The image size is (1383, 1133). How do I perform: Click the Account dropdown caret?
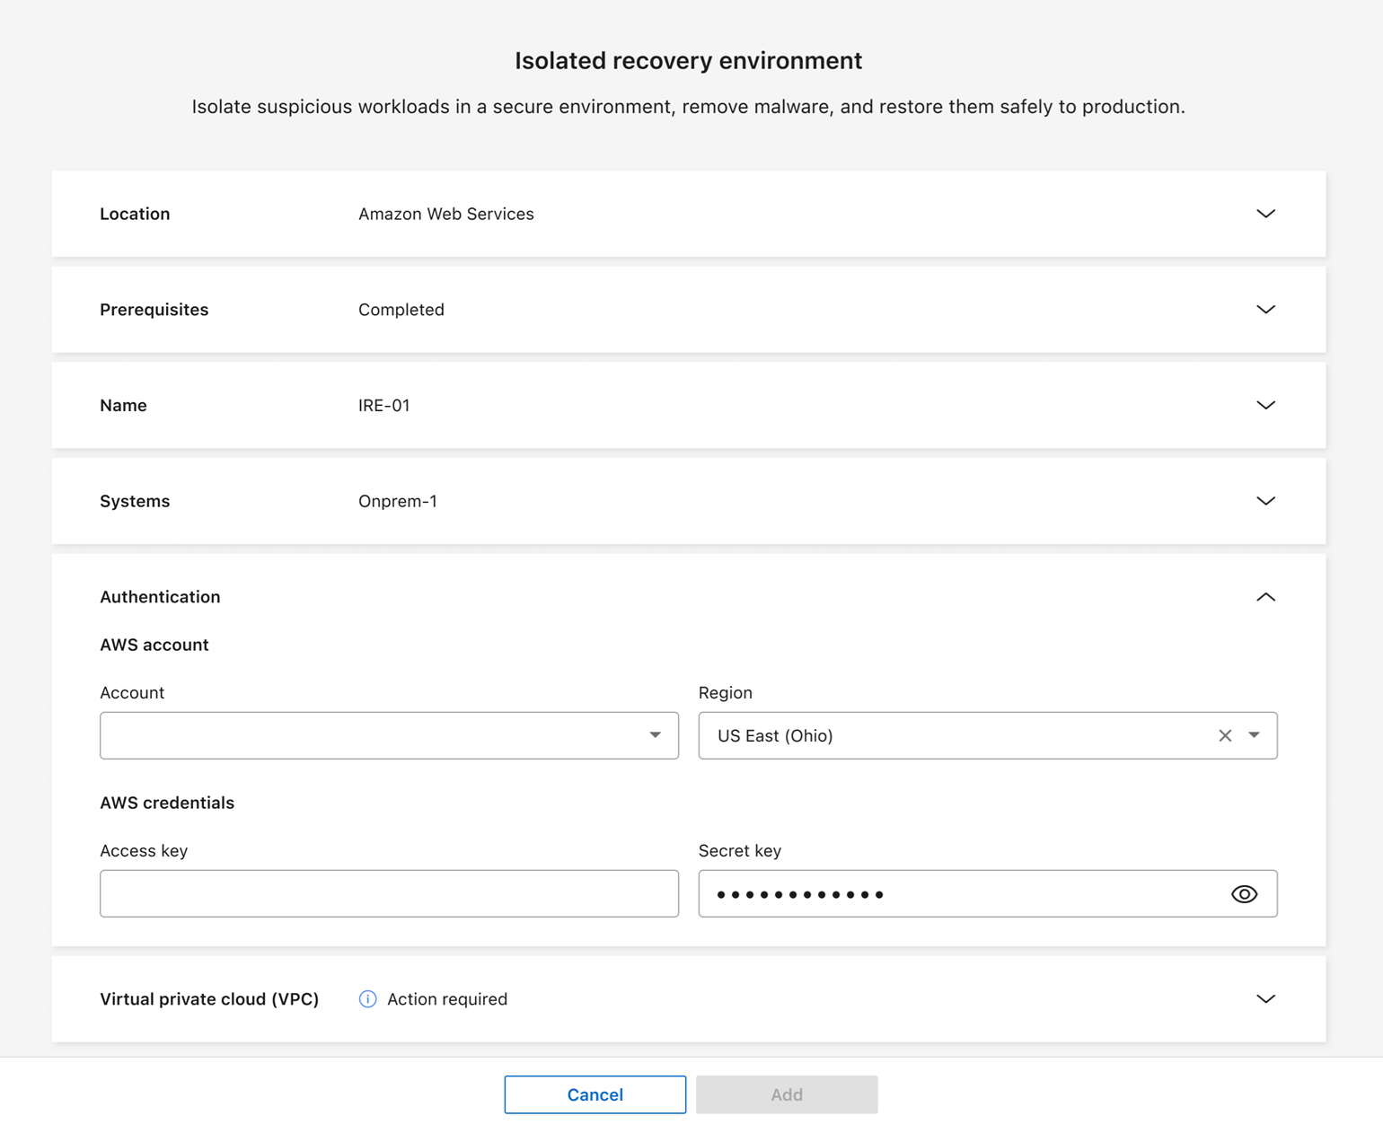pyautogui.click(x=655, y=735)
